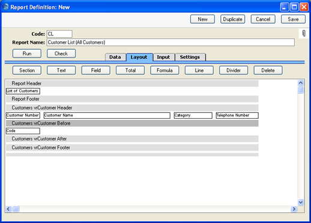This screenshot has width=311, height=223.
Task: Click the Duplicate button
Action: [233, 19]
